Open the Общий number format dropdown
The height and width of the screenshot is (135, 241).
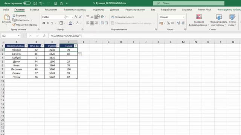click(x=184, y=17)
